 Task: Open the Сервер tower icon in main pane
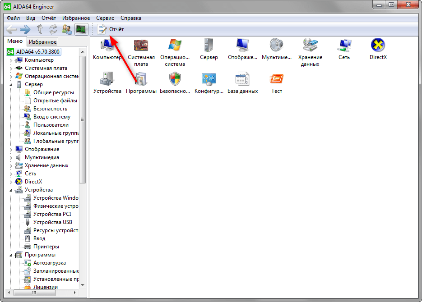coord(209,49)
